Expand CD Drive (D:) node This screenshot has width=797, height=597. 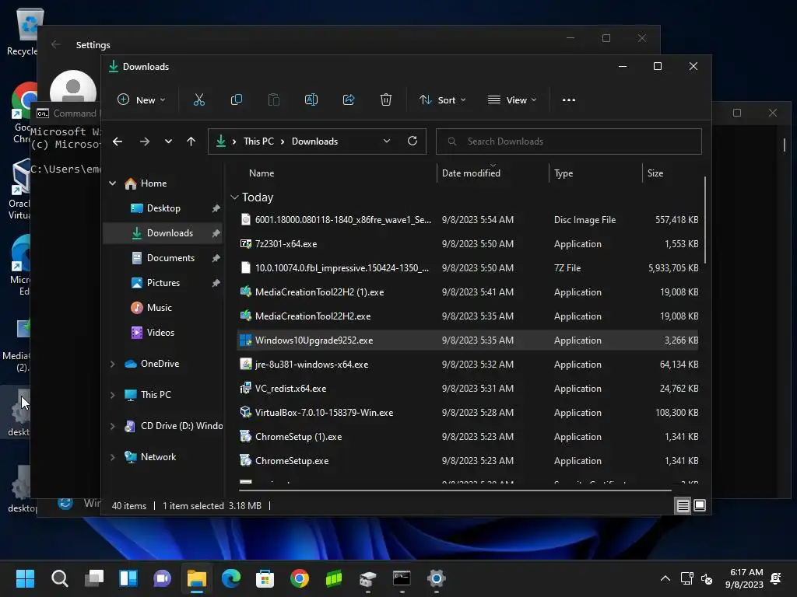coord(112,426)
